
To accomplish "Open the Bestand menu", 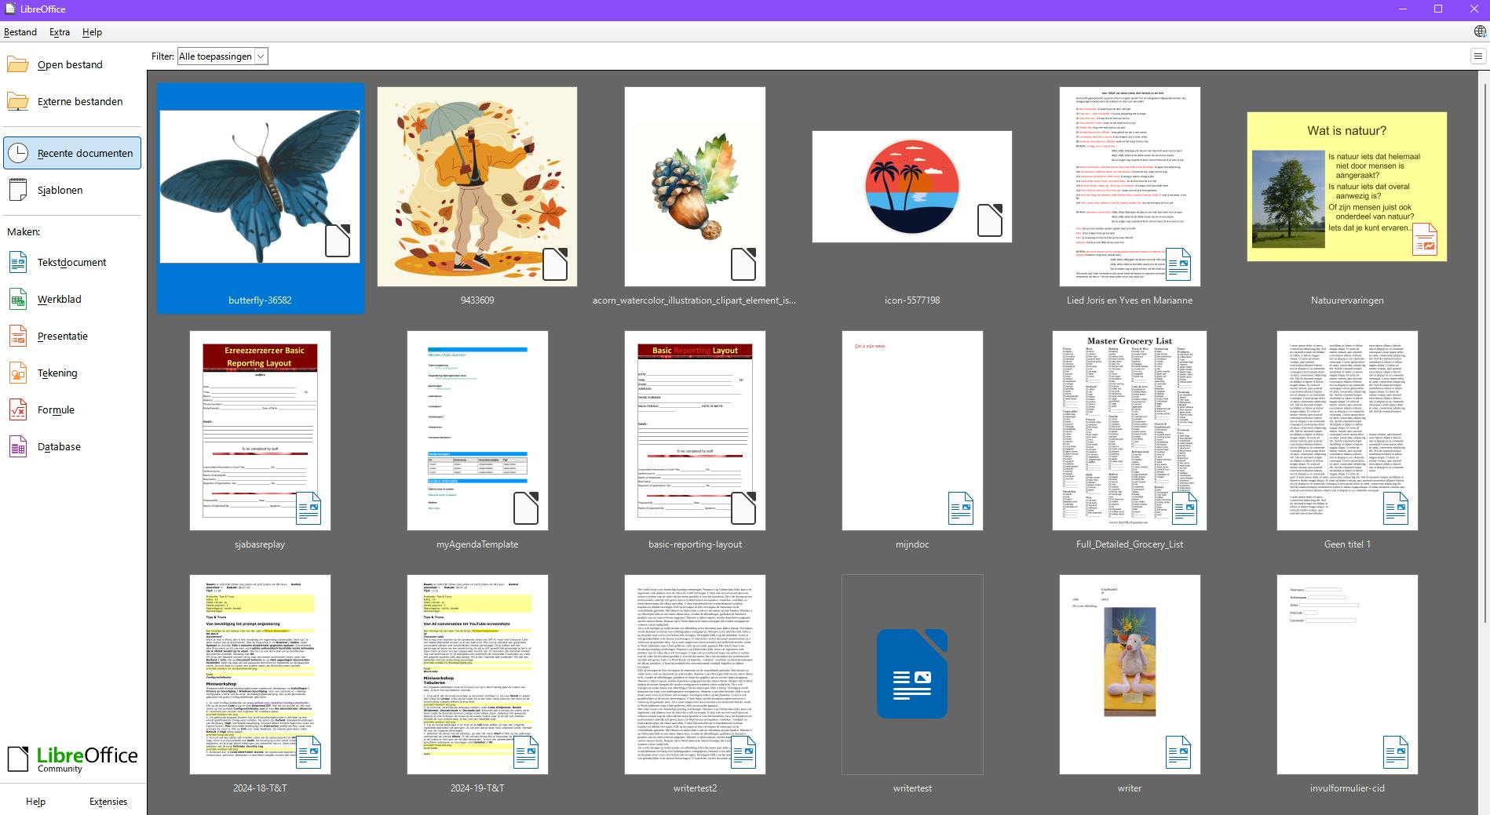I will 20,32.
